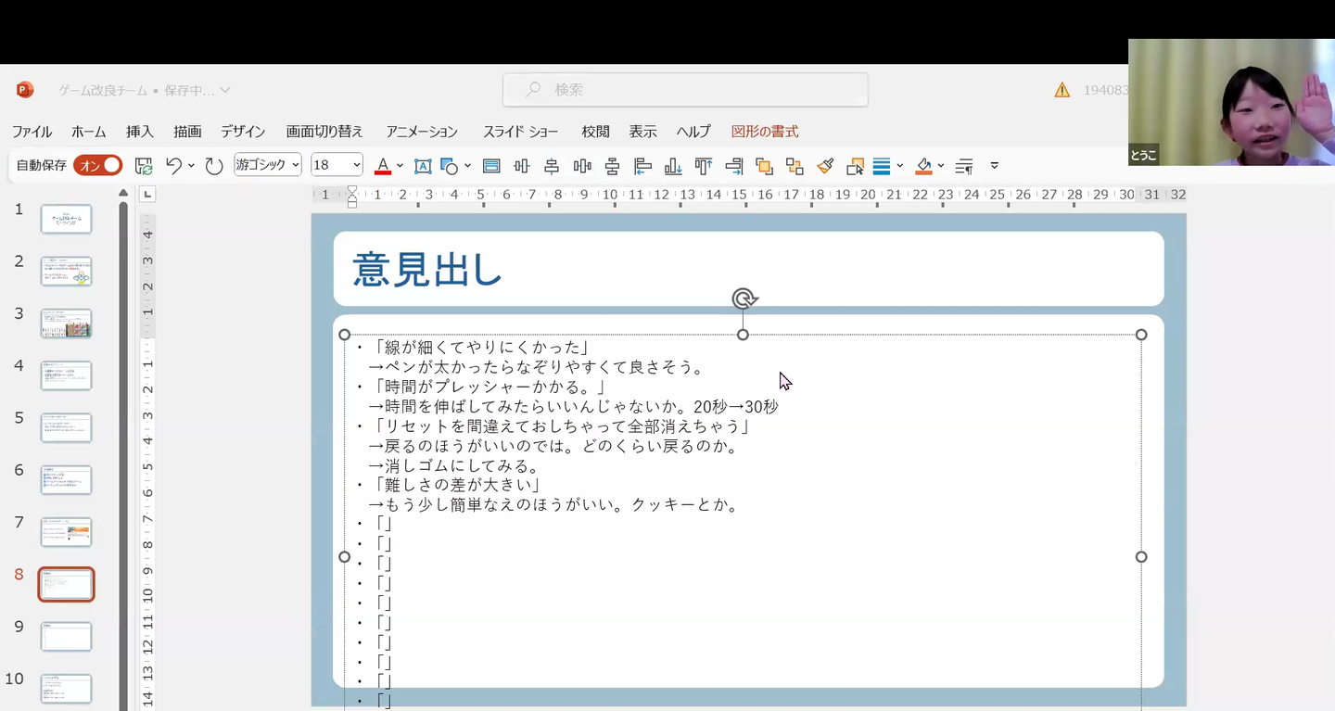Select slide 5 thumbnail in the panel
Screen dimensions: 1335x711
[x=66, y=427]
